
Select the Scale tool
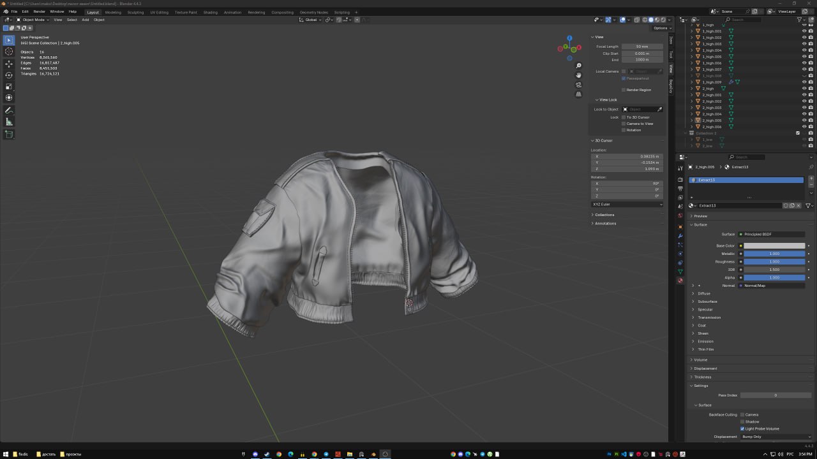tap(9, 87)
